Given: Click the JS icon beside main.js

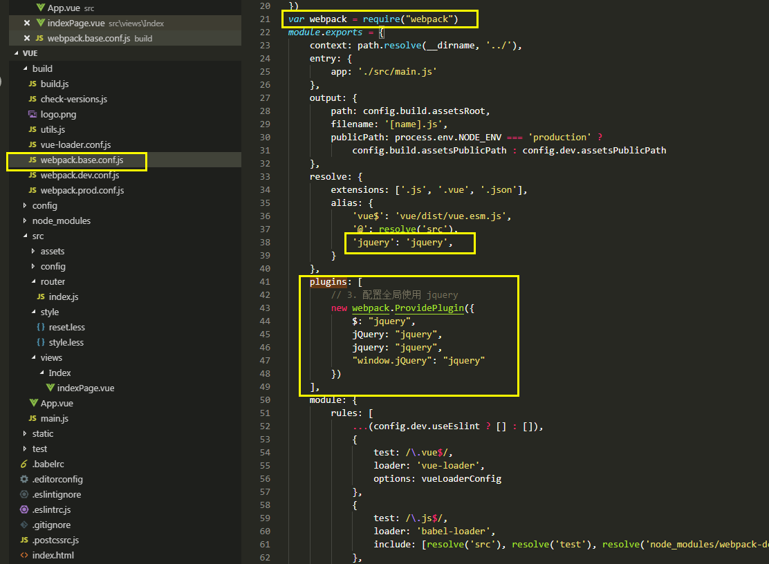Looking at the screenshot, I should pyautogui.click(x=33, y=418).
